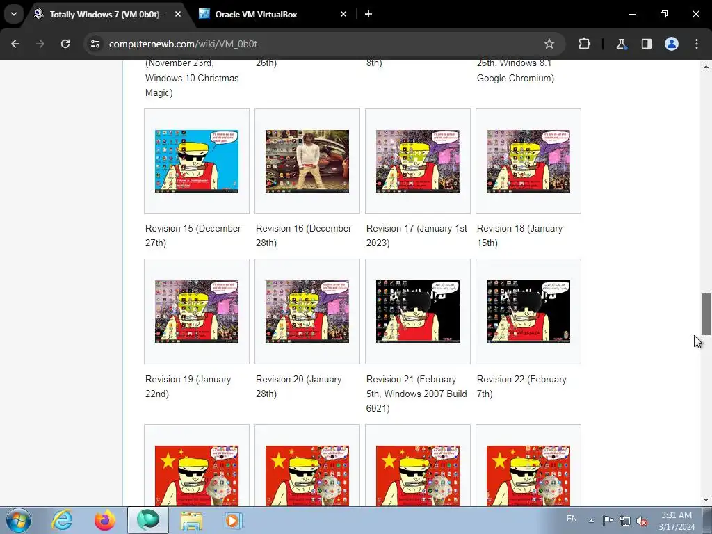
Task: Click caption 'Revision 15 (December 27th)'
Action: [193, 235]
